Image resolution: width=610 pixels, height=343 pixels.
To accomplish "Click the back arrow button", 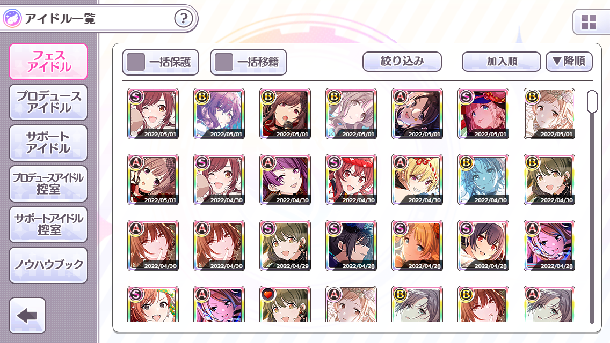I will point(27,316).
